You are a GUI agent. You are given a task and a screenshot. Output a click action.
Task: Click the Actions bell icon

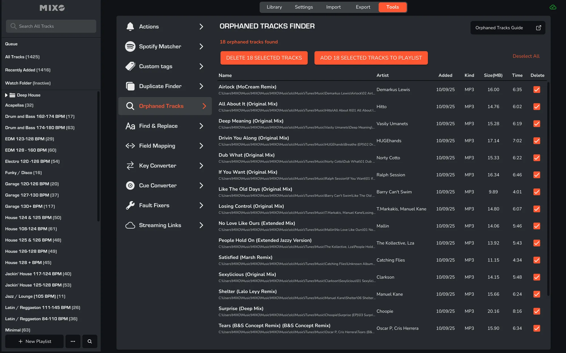pyautogui.click(x=130, y=27)
